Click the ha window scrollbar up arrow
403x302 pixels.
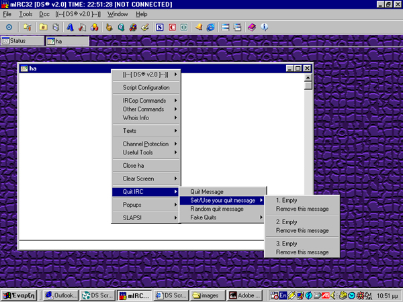308,77
